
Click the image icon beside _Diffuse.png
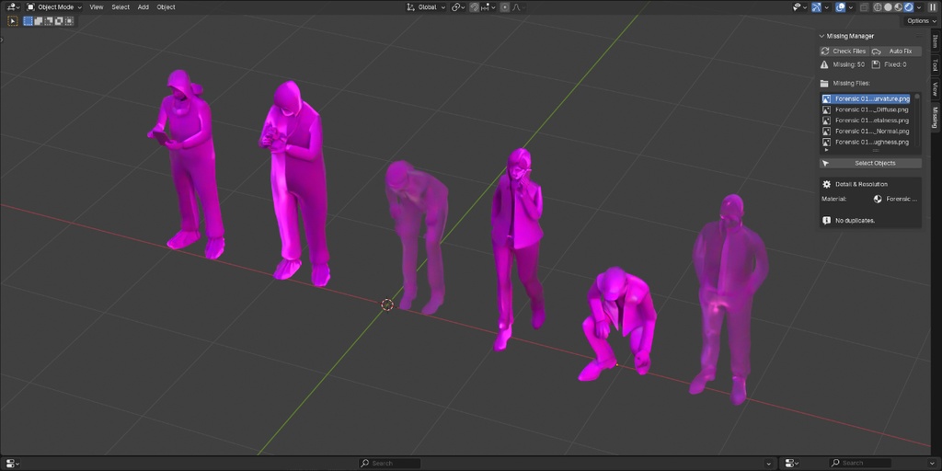[827, 110]
